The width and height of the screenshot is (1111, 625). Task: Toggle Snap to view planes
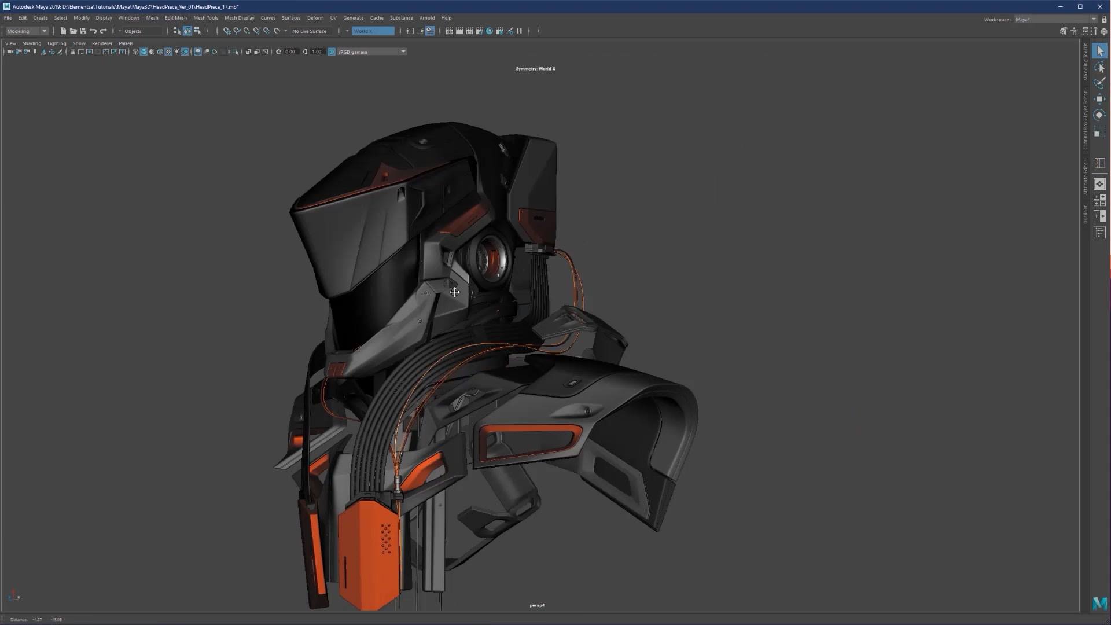(x=267, y=31)
